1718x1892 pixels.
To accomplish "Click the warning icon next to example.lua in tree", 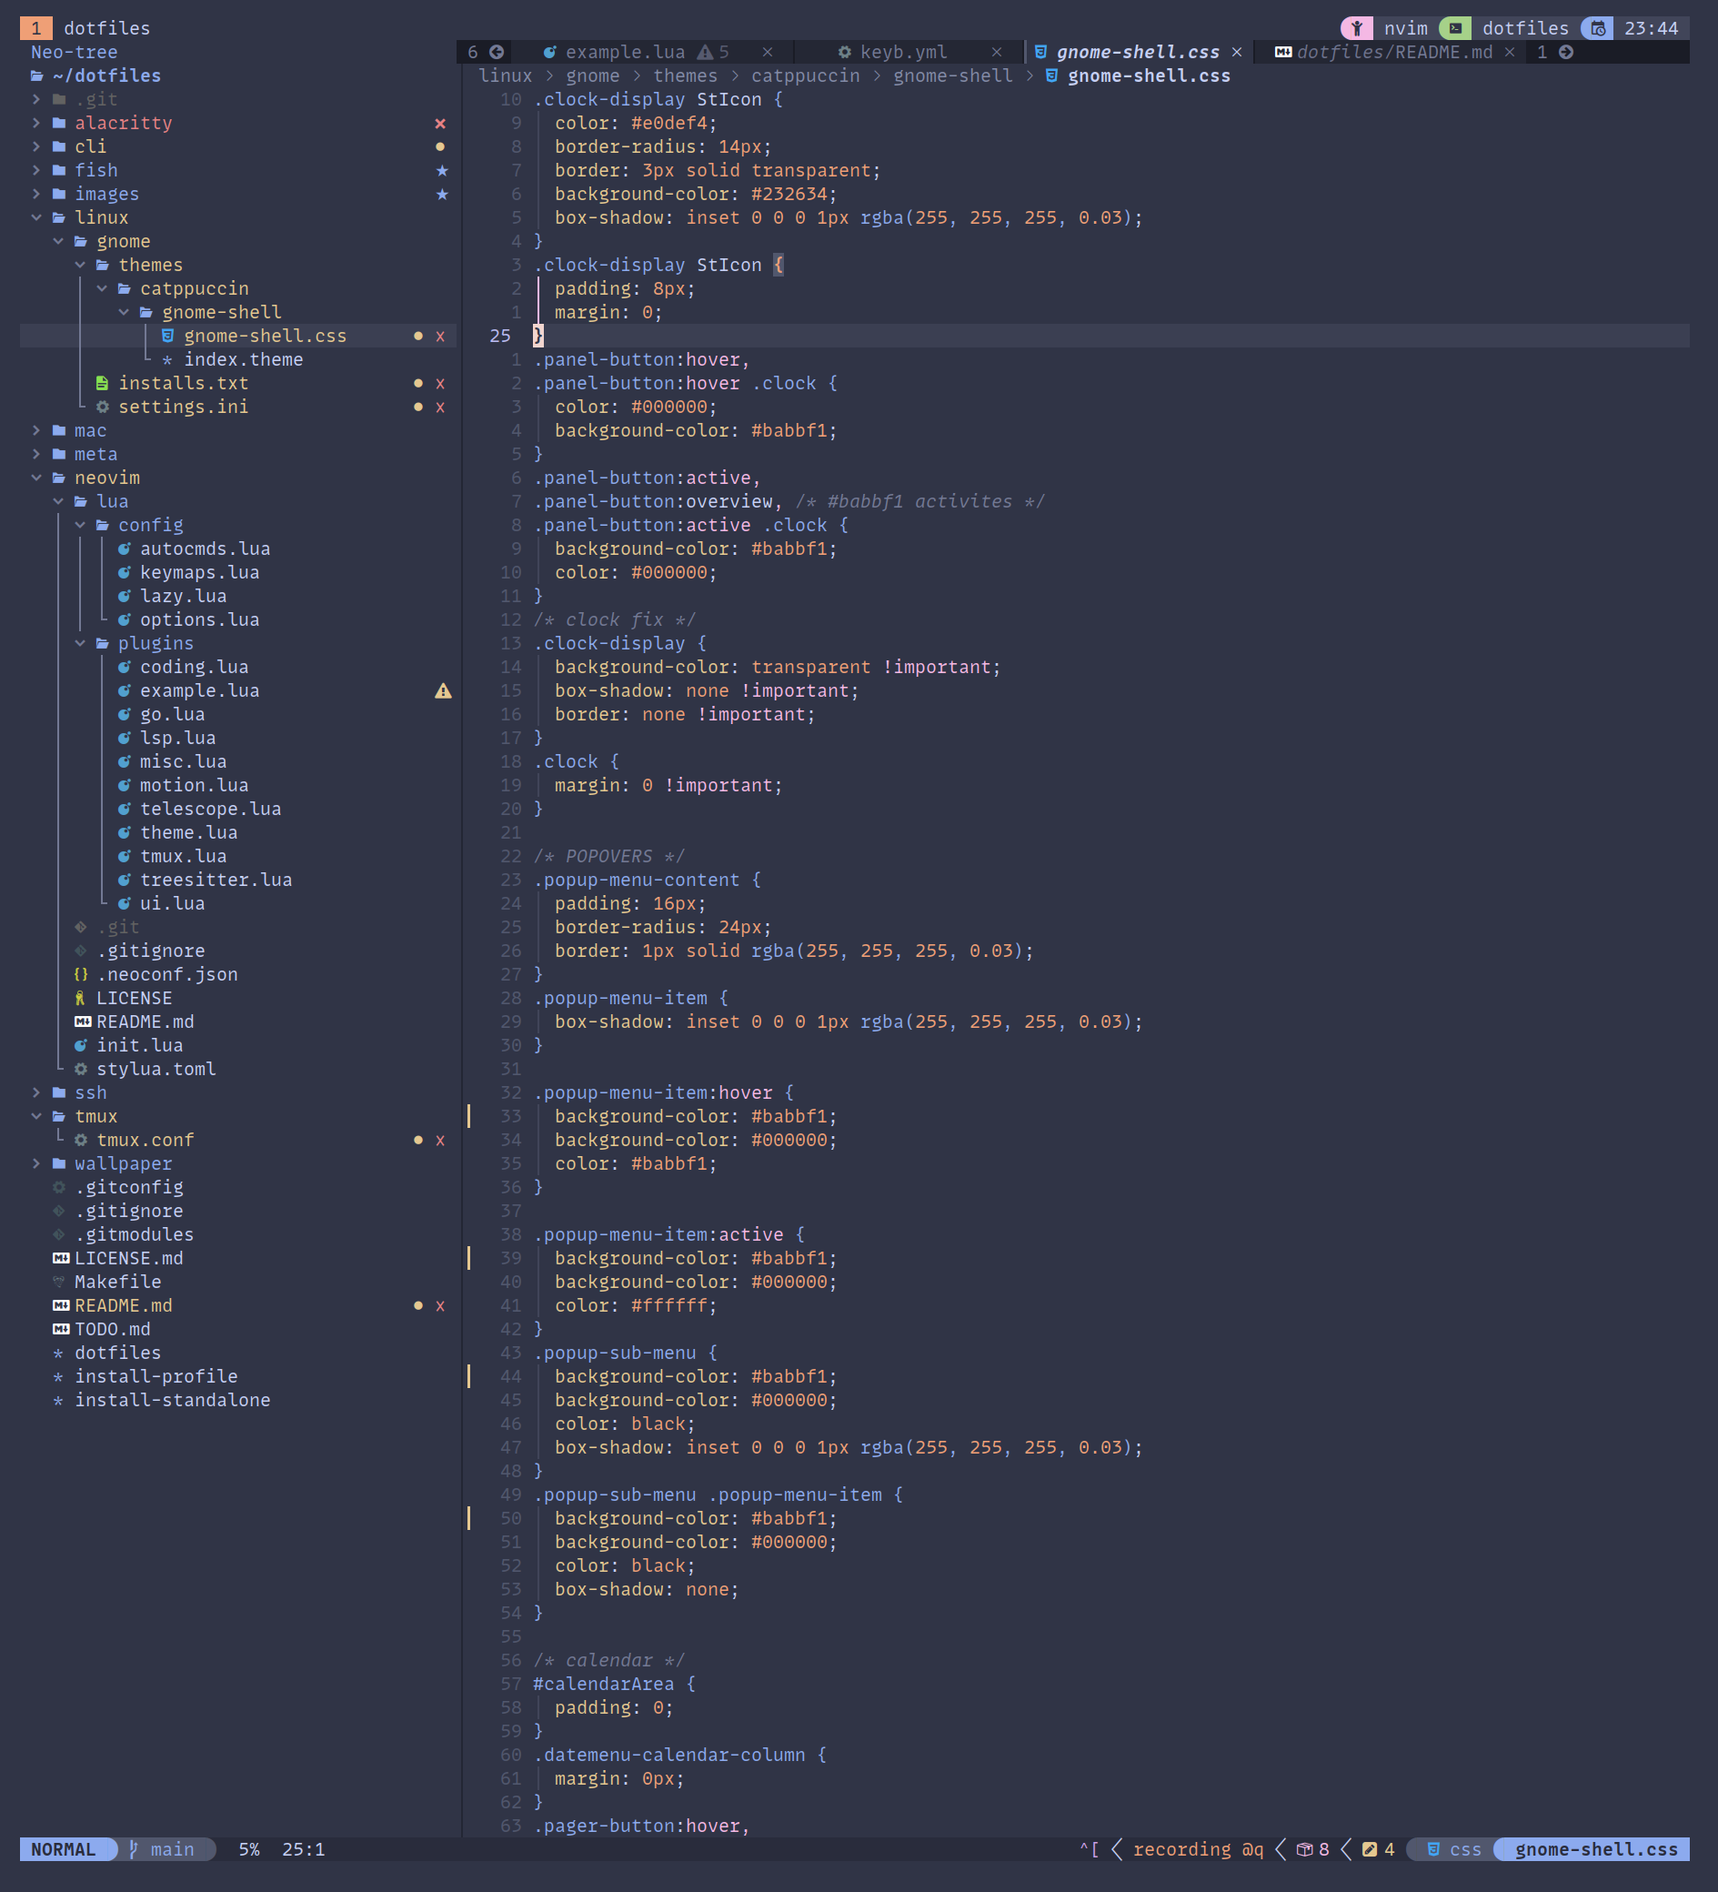I will coord(443,690).
